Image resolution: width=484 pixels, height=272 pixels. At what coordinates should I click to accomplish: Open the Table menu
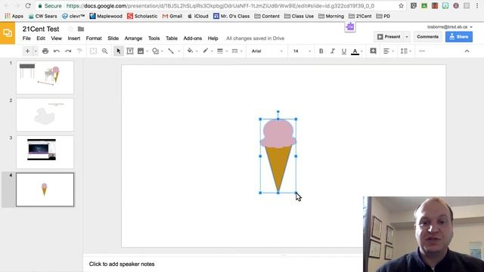172,39
